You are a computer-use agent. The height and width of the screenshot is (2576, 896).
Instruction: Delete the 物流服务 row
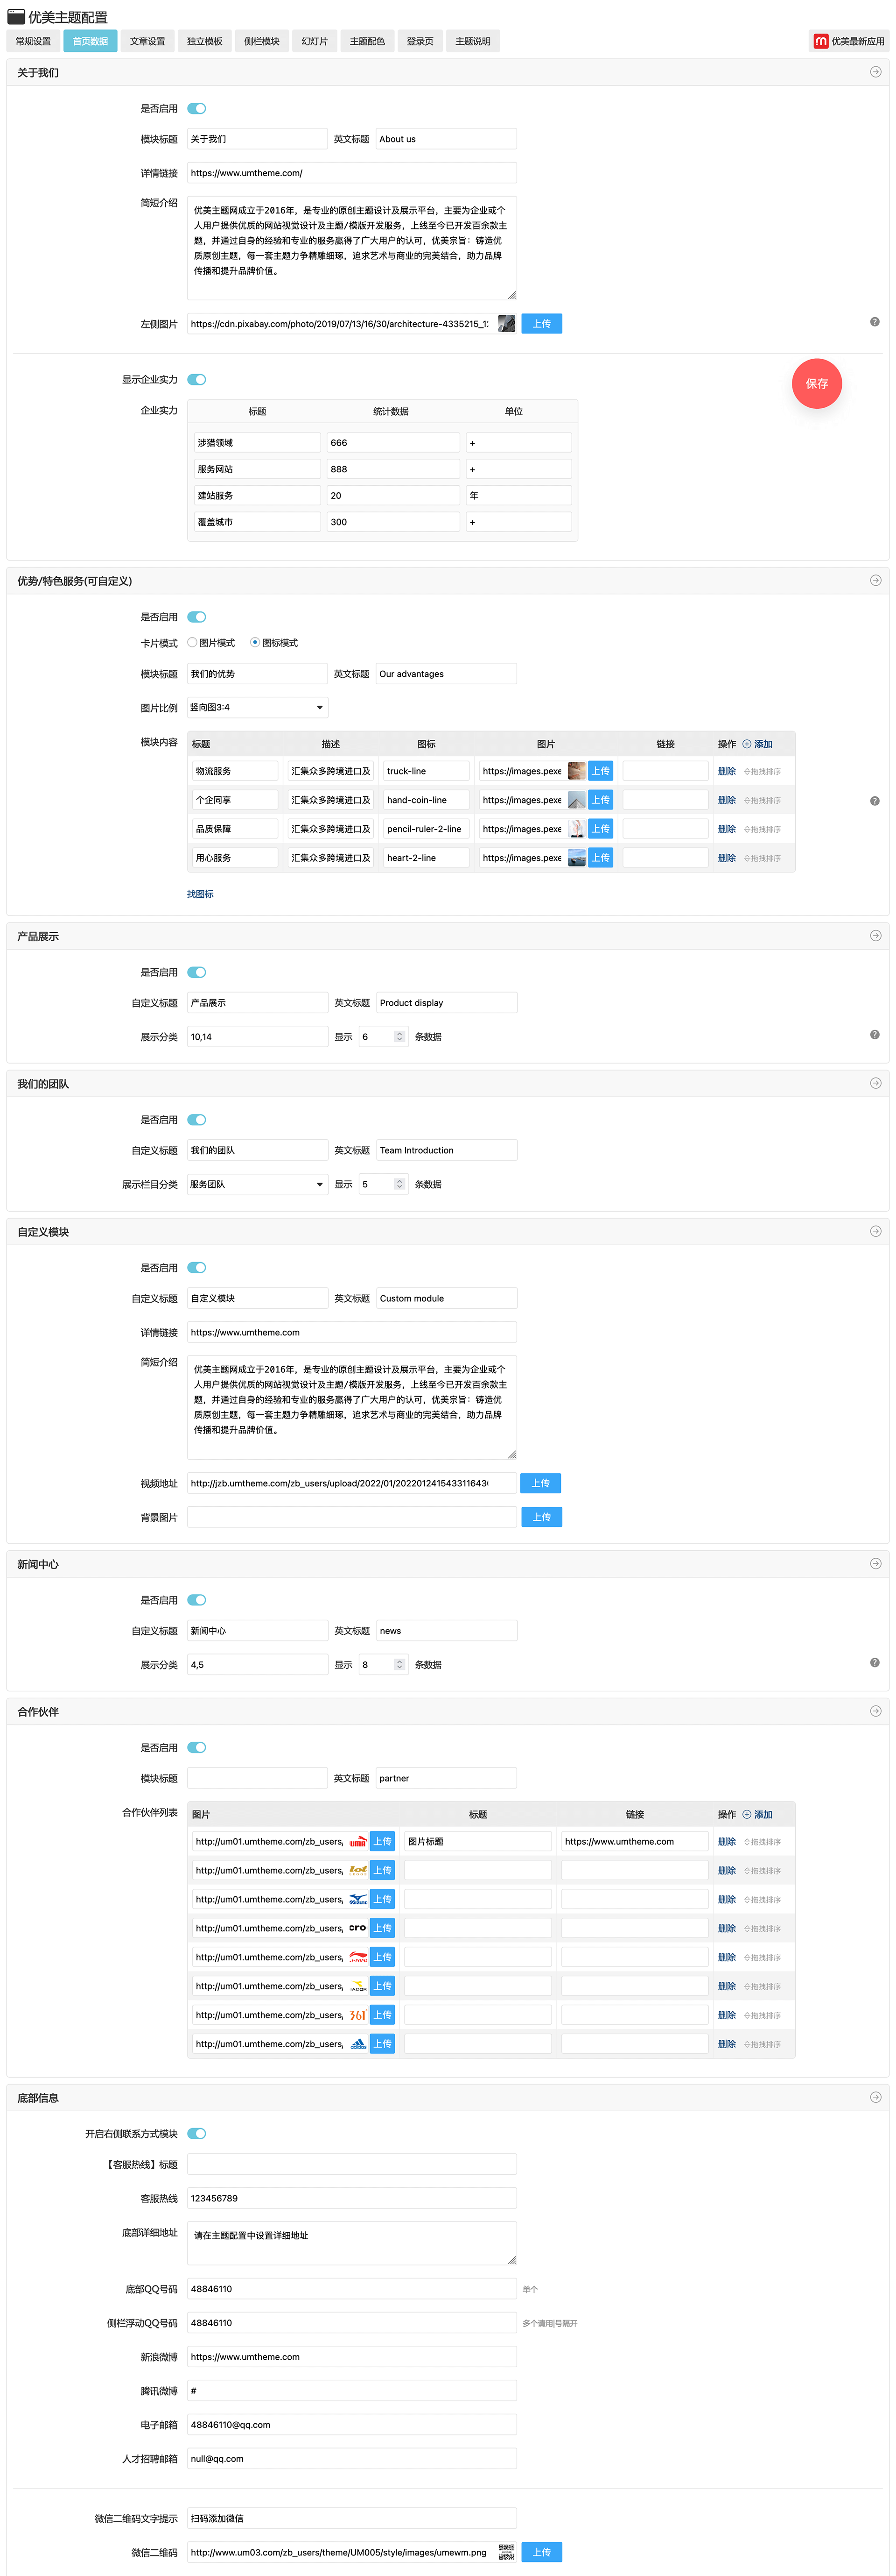pyautogui.click(x=726, y=771)
